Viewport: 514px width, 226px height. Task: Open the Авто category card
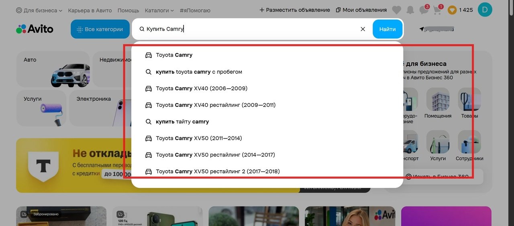click(x=53, y=69)
